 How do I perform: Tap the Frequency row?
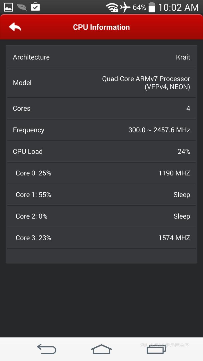[101, 130]
